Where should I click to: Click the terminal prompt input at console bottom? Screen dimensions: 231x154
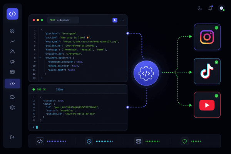point(78,127)
